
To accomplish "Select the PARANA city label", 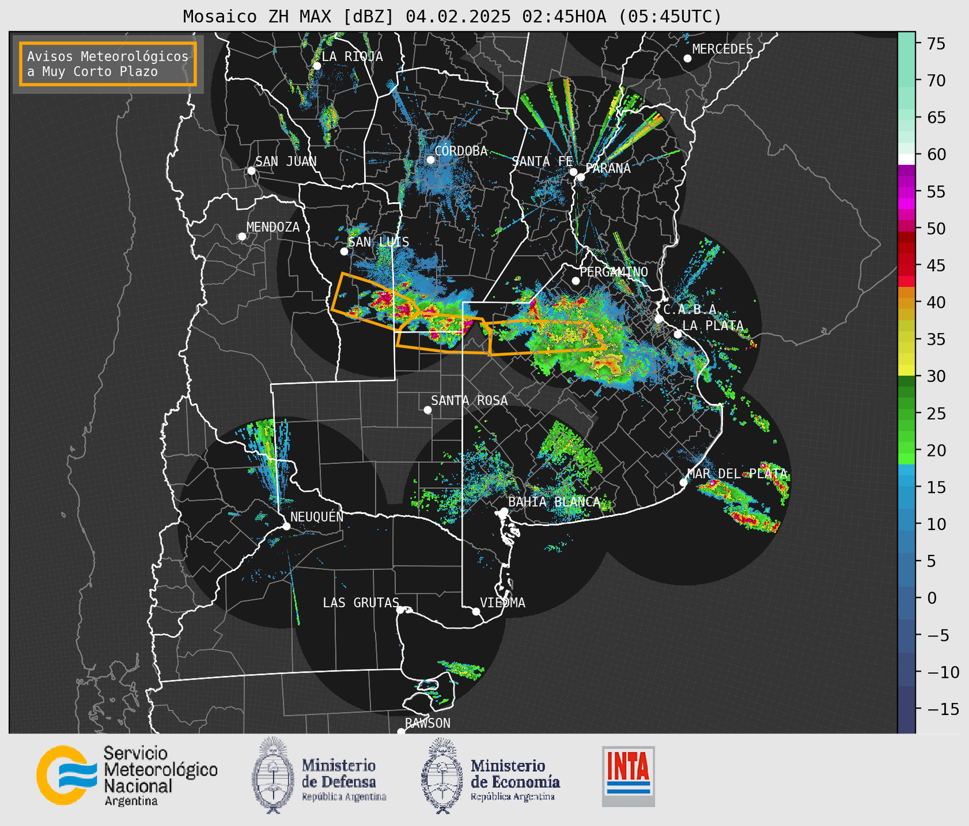I will coord(608,168).
